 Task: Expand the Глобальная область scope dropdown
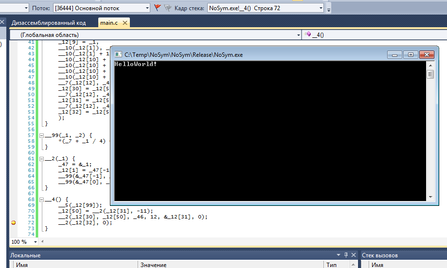pyautogui.click(x=298, y=35)
